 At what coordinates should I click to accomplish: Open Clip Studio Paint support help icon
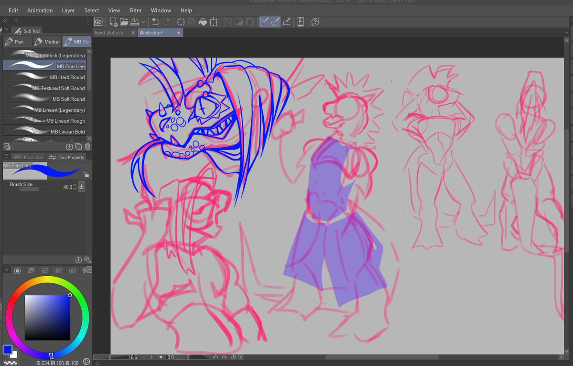pos(315,22)
